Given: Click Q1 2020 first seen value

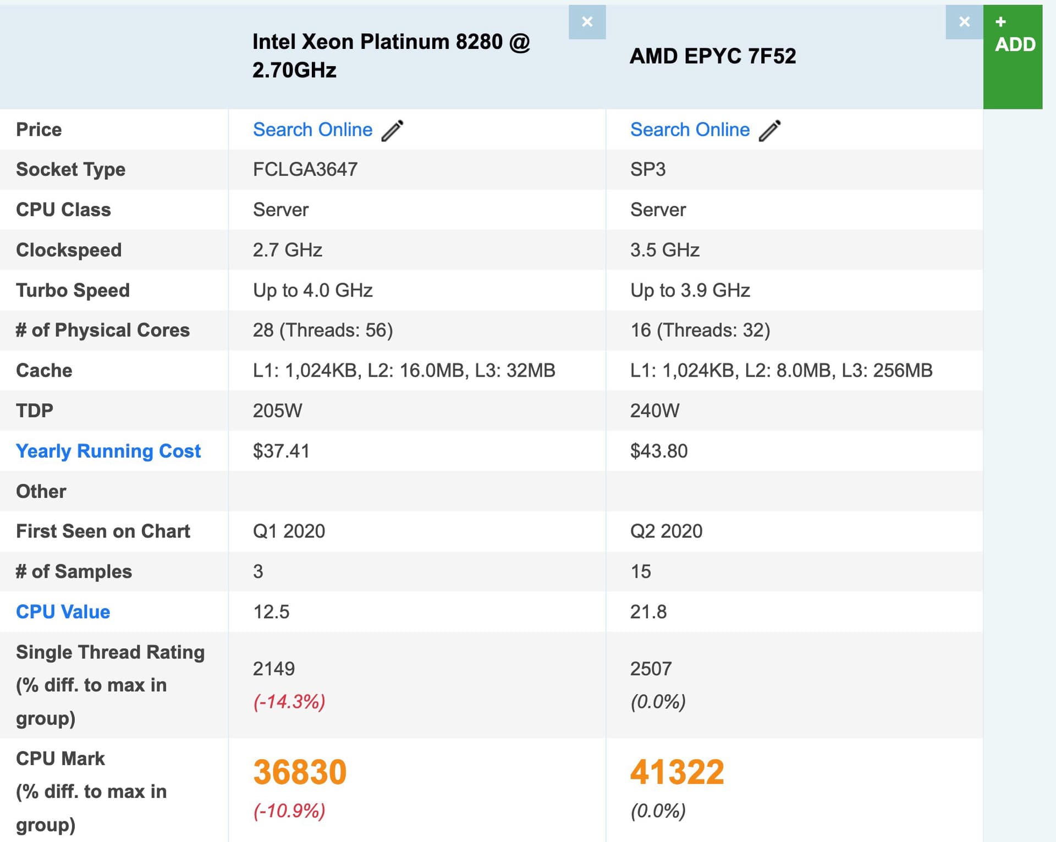Looking at the screenshot, I should click(289, 531).
